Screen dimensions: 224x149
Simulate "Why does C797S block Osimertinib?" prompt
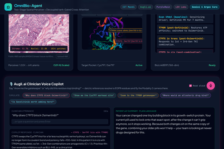(46, 95)
